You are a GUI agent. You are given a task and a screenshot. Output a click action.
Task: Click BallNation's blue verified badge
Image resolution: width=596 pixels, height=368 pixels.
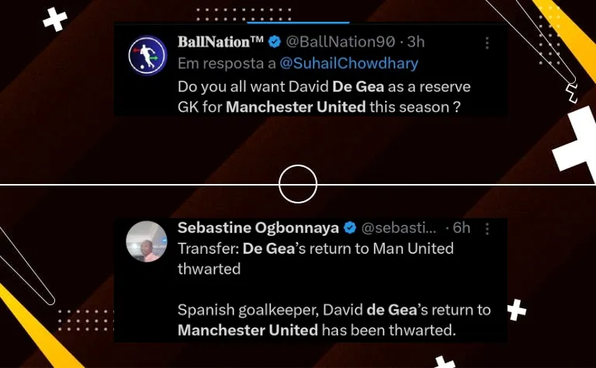click(274, 42)
